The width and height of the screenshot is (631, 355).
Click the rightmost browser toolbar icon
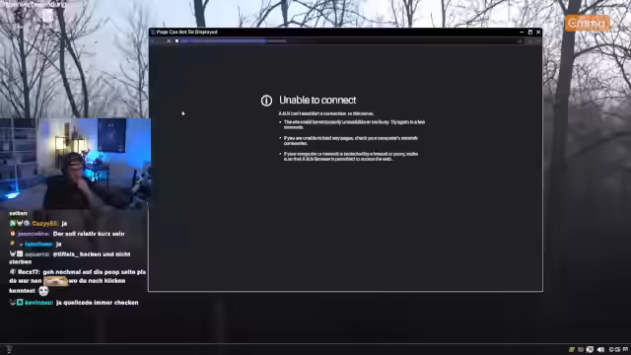coord(538,41)
